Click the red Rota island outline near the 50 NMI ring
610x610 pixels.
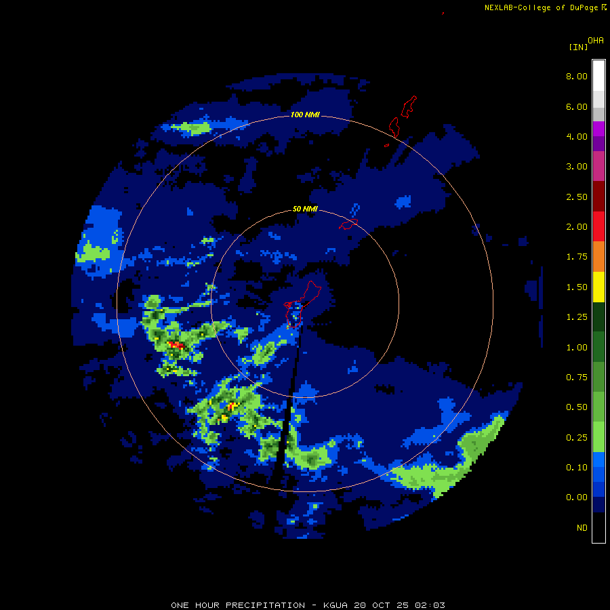coord(348,224)
